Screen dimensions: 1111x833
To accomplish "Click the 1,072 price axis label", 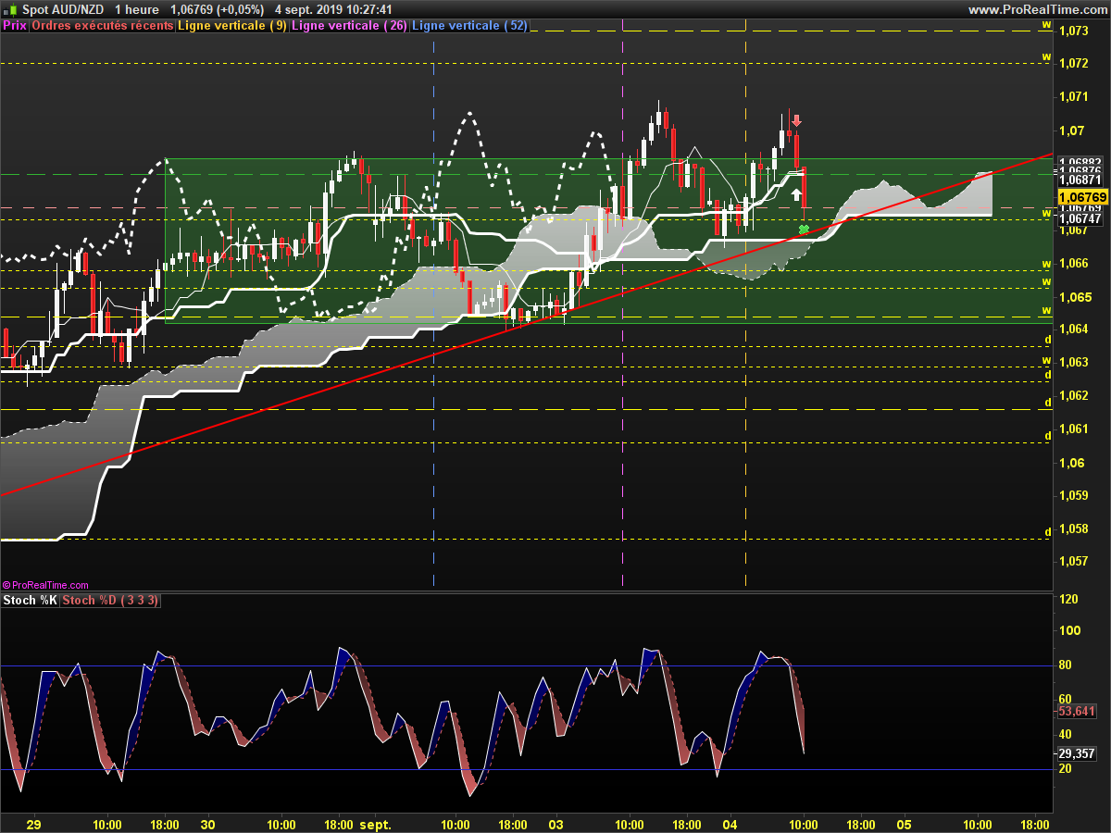I will point(1074,63).
